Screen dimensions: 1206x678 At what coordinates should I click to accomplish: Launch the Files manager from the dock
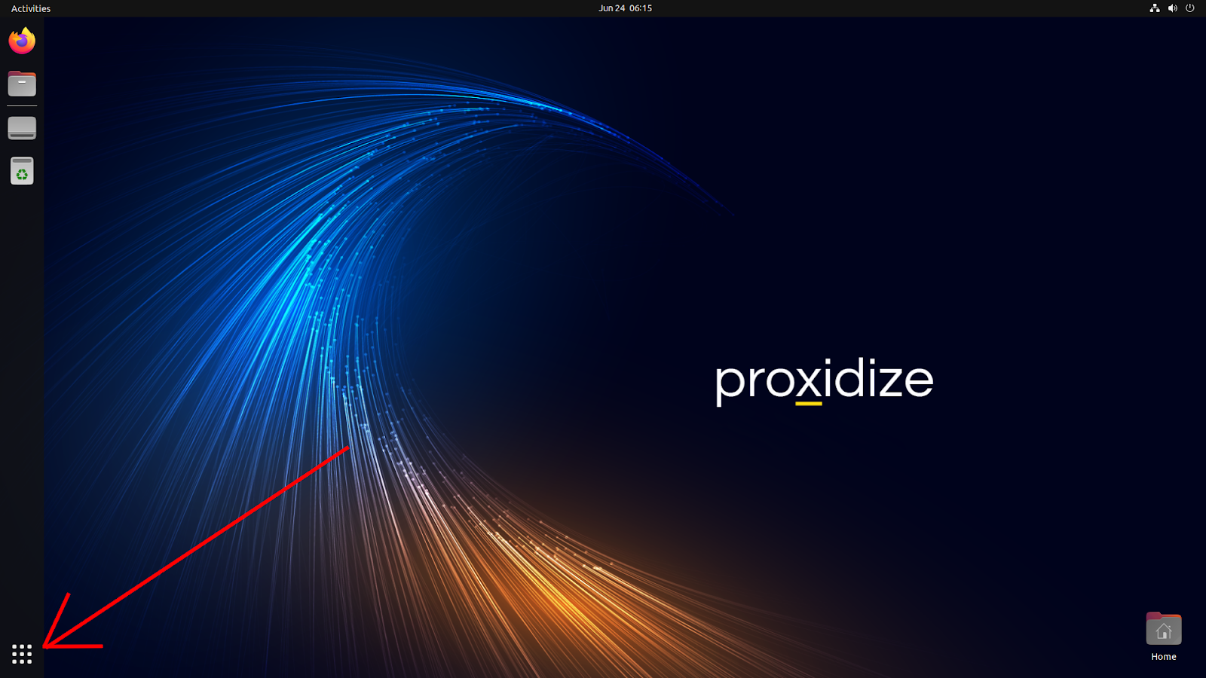coord(22,84)
